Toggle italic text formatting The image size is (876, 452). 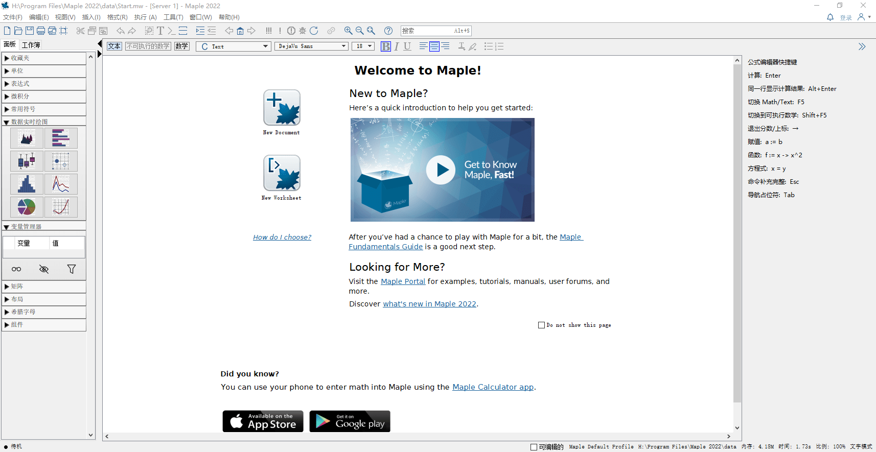click(397, 46)
